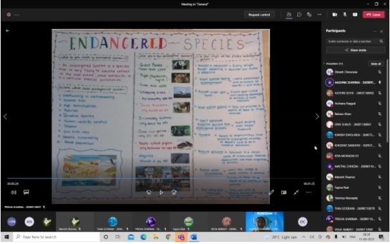The image size is (390, 244).
Task: Click the Type here to search box
Action: (56, 237)
